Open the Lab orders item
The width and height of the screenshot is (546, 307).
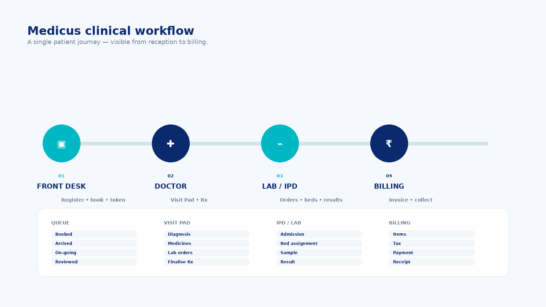(206, 252)
